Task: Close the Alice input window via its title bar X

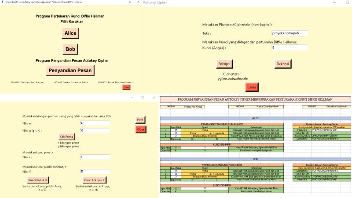Action: tap(154, 98)
